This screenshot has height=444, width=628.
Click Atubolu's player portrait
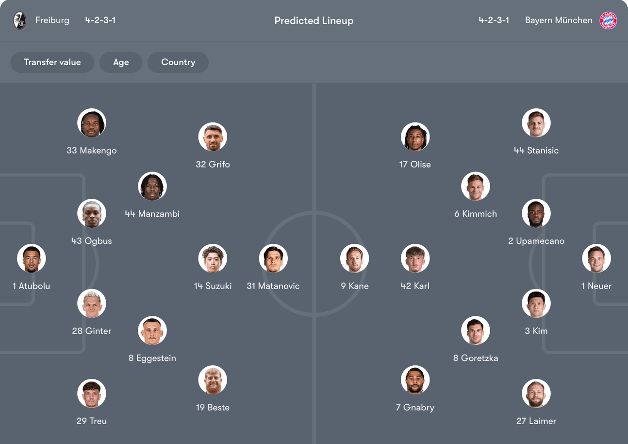(x=32, y=258)
